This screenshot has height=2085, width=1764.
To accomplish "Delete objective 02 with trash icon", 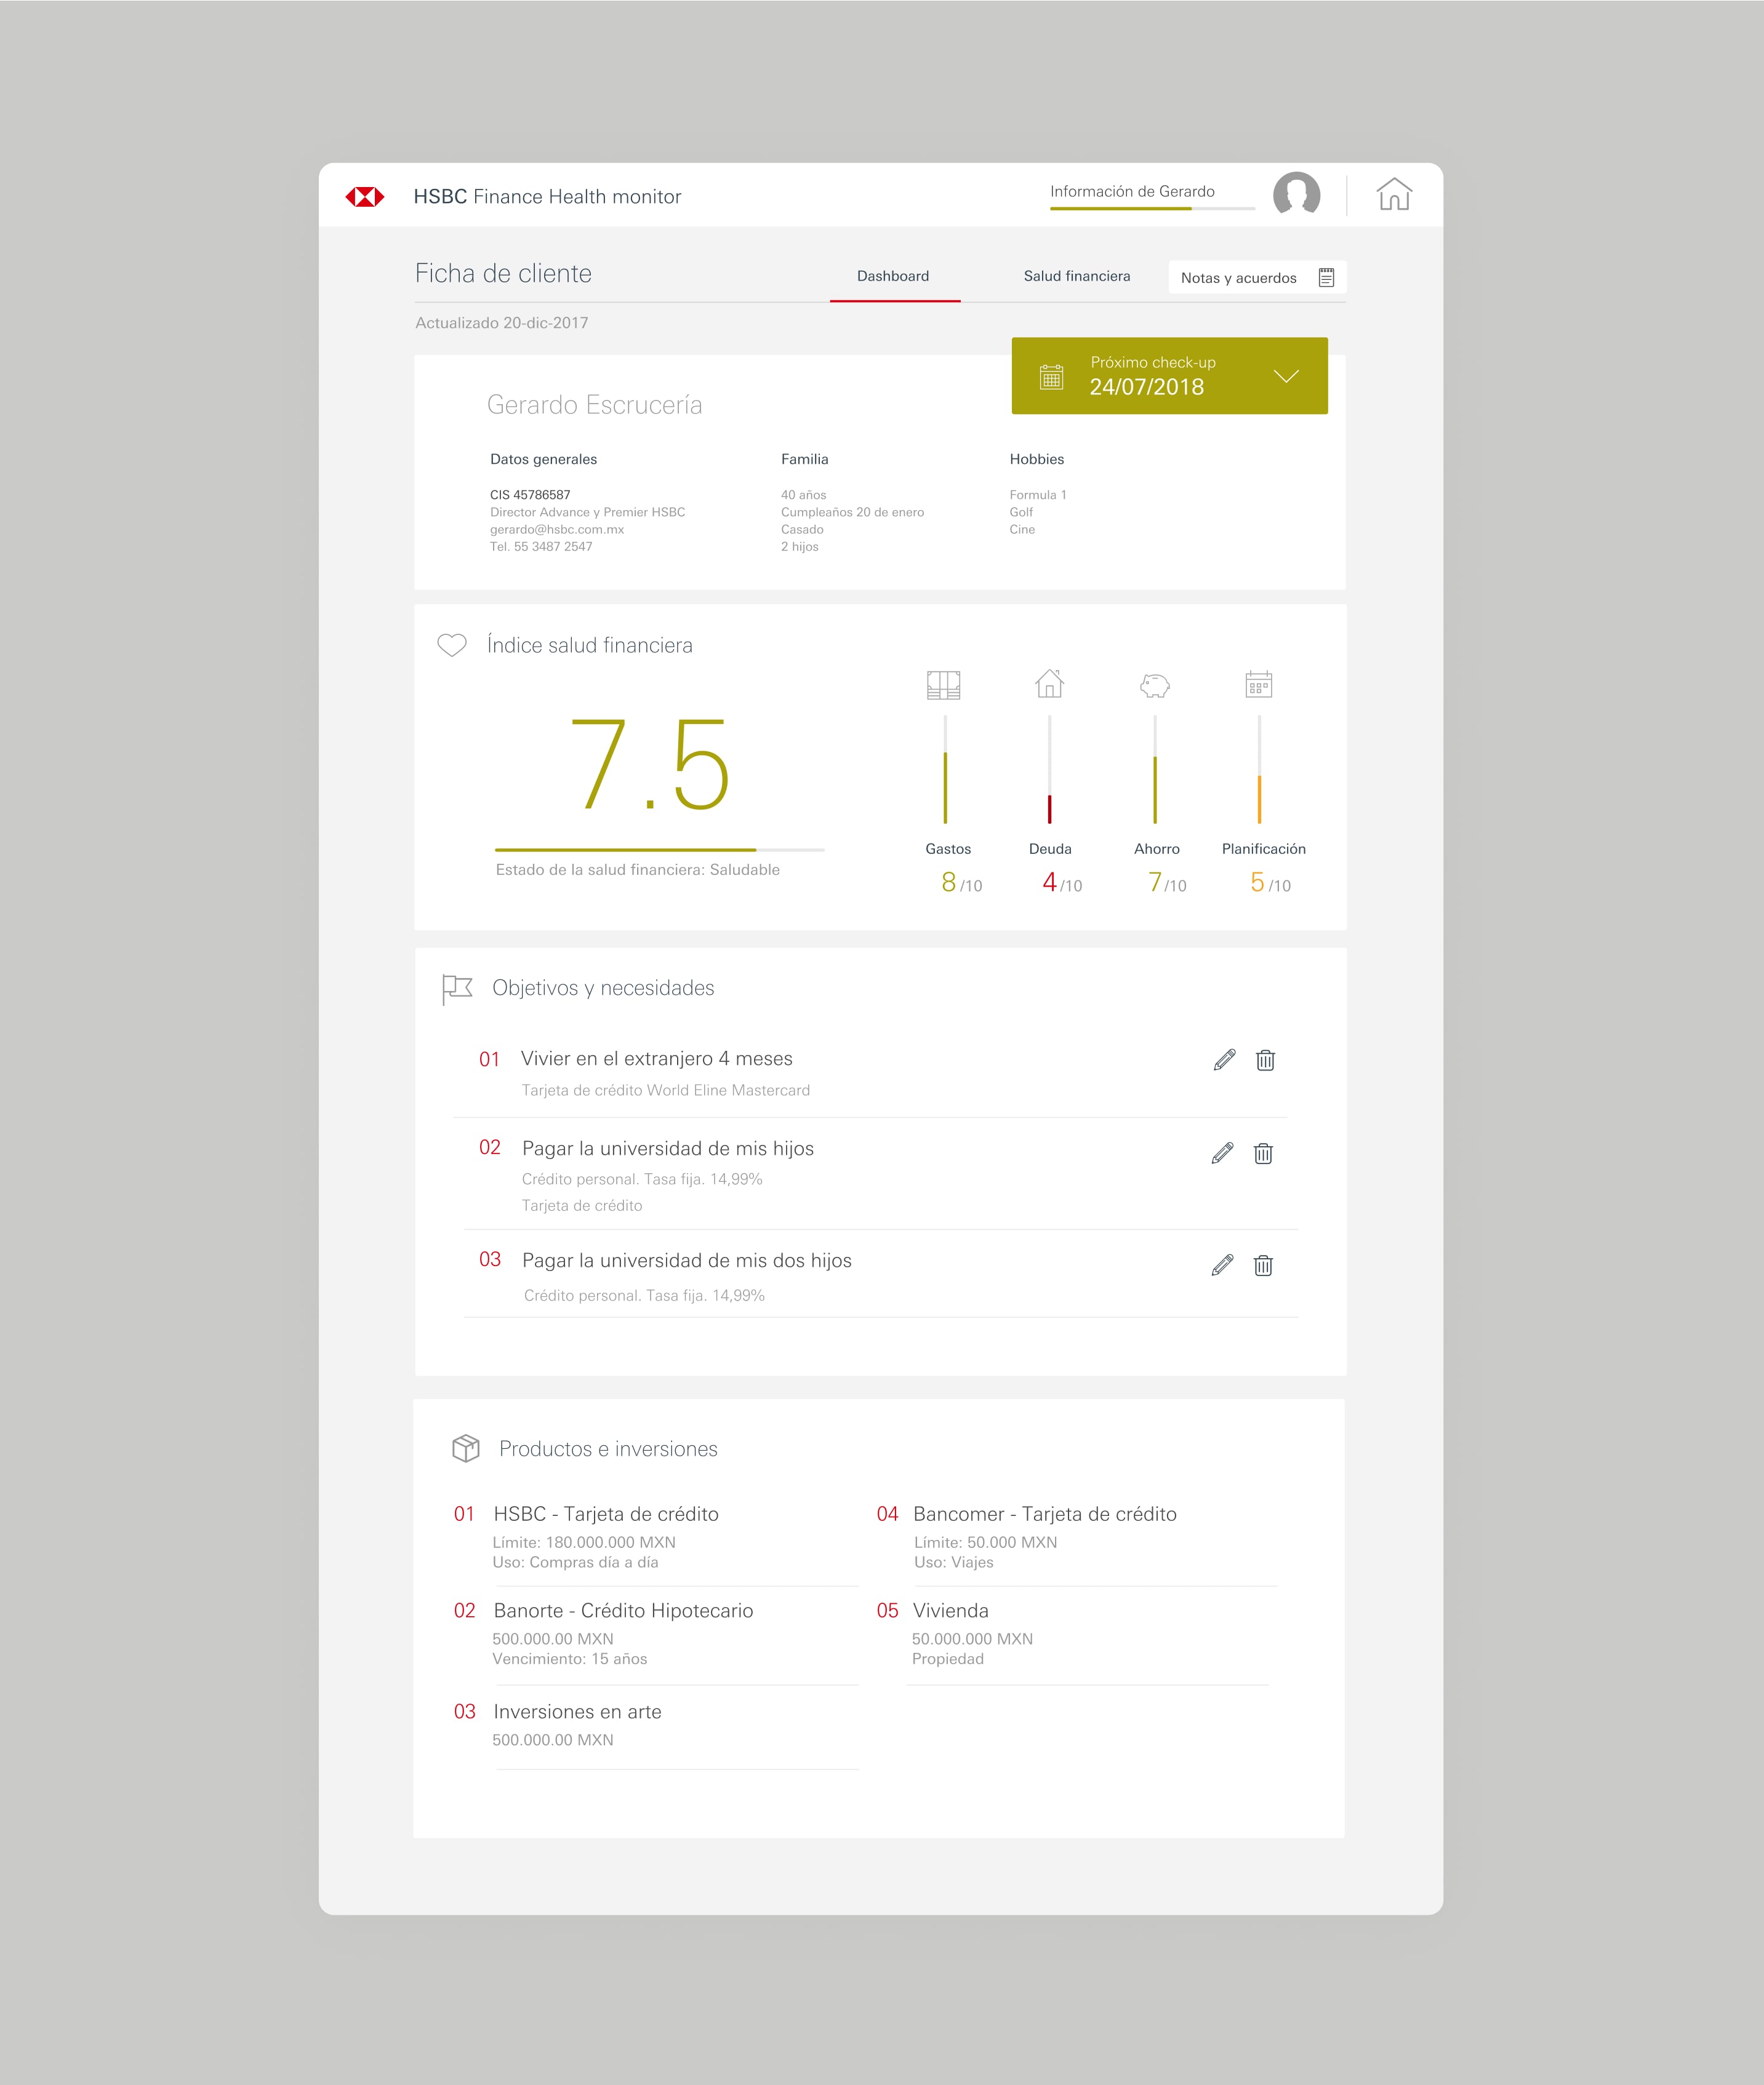I will click(x=1263, y=1154).
